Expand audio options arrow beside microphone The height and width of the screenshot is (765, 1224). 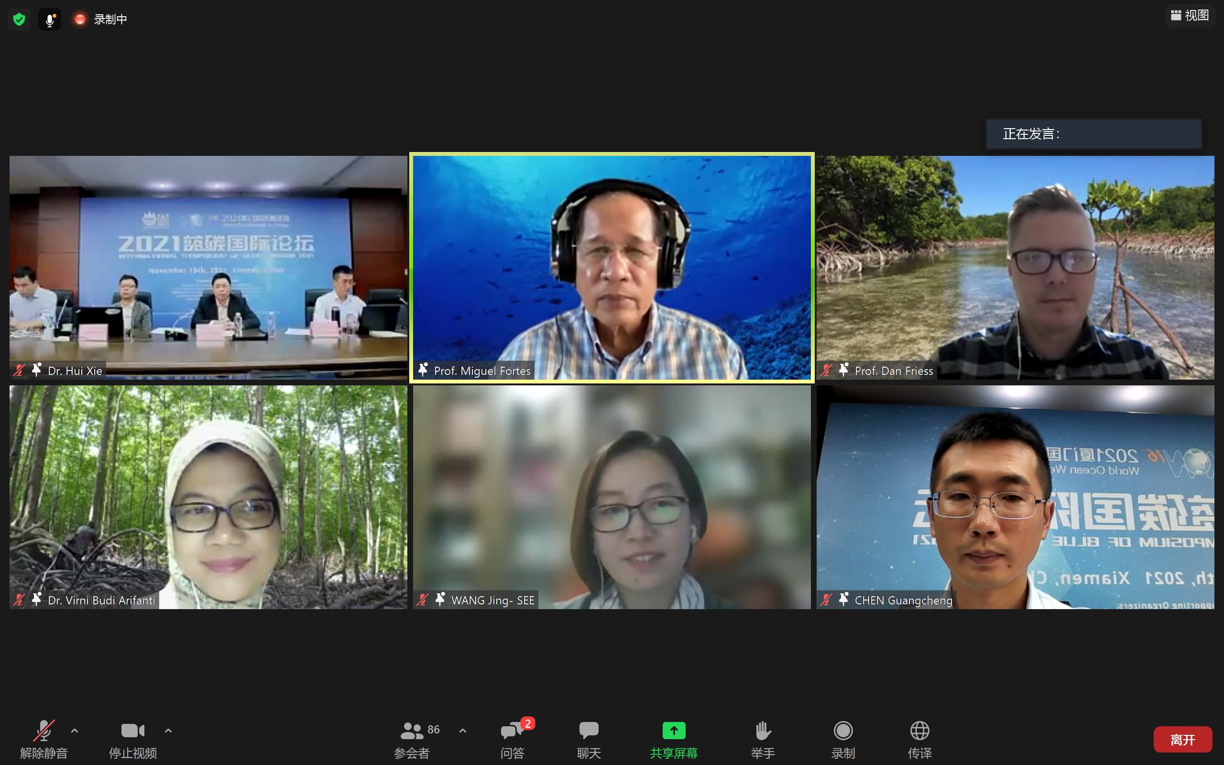[x=75, y=731]
